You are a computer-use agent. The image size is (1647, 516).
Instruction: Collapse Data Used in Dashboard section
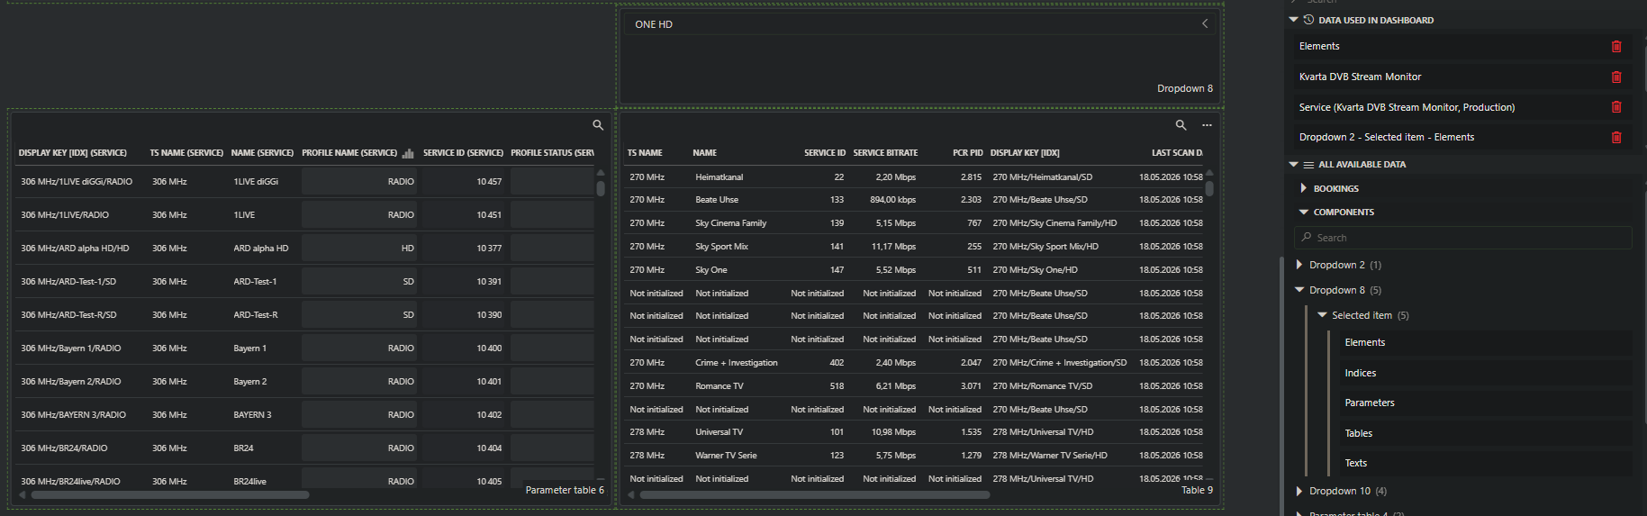coord(1294,20)
